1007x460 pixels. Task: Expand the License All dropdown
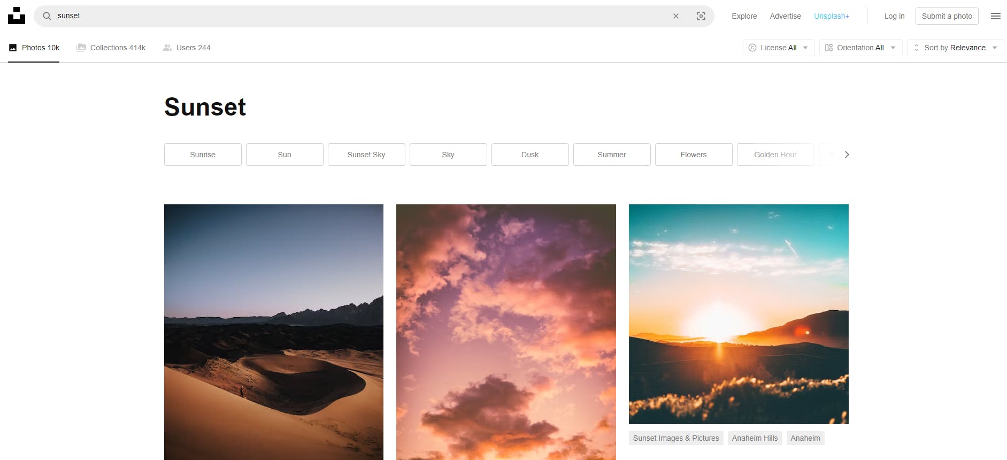(x=779, y=48)
